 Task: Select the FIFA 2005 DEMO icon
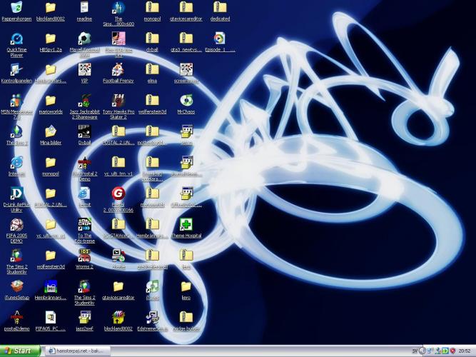[16, 224]
